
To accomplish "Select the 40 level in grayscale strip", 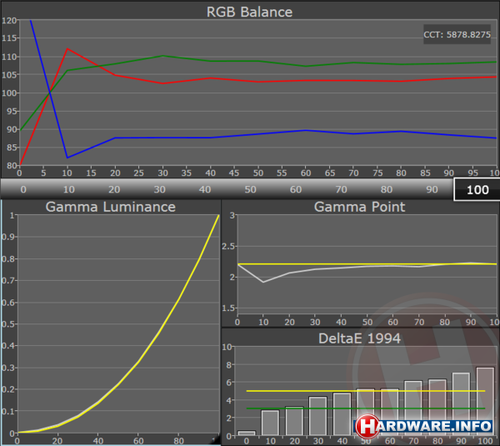I will coord(203,189).
